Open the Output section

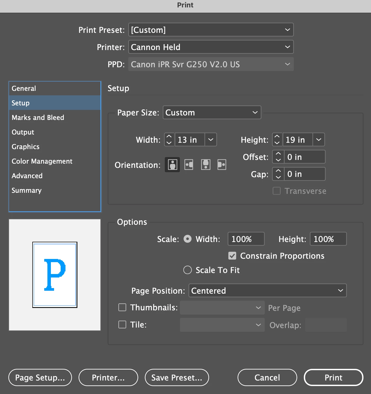[55, 132]
